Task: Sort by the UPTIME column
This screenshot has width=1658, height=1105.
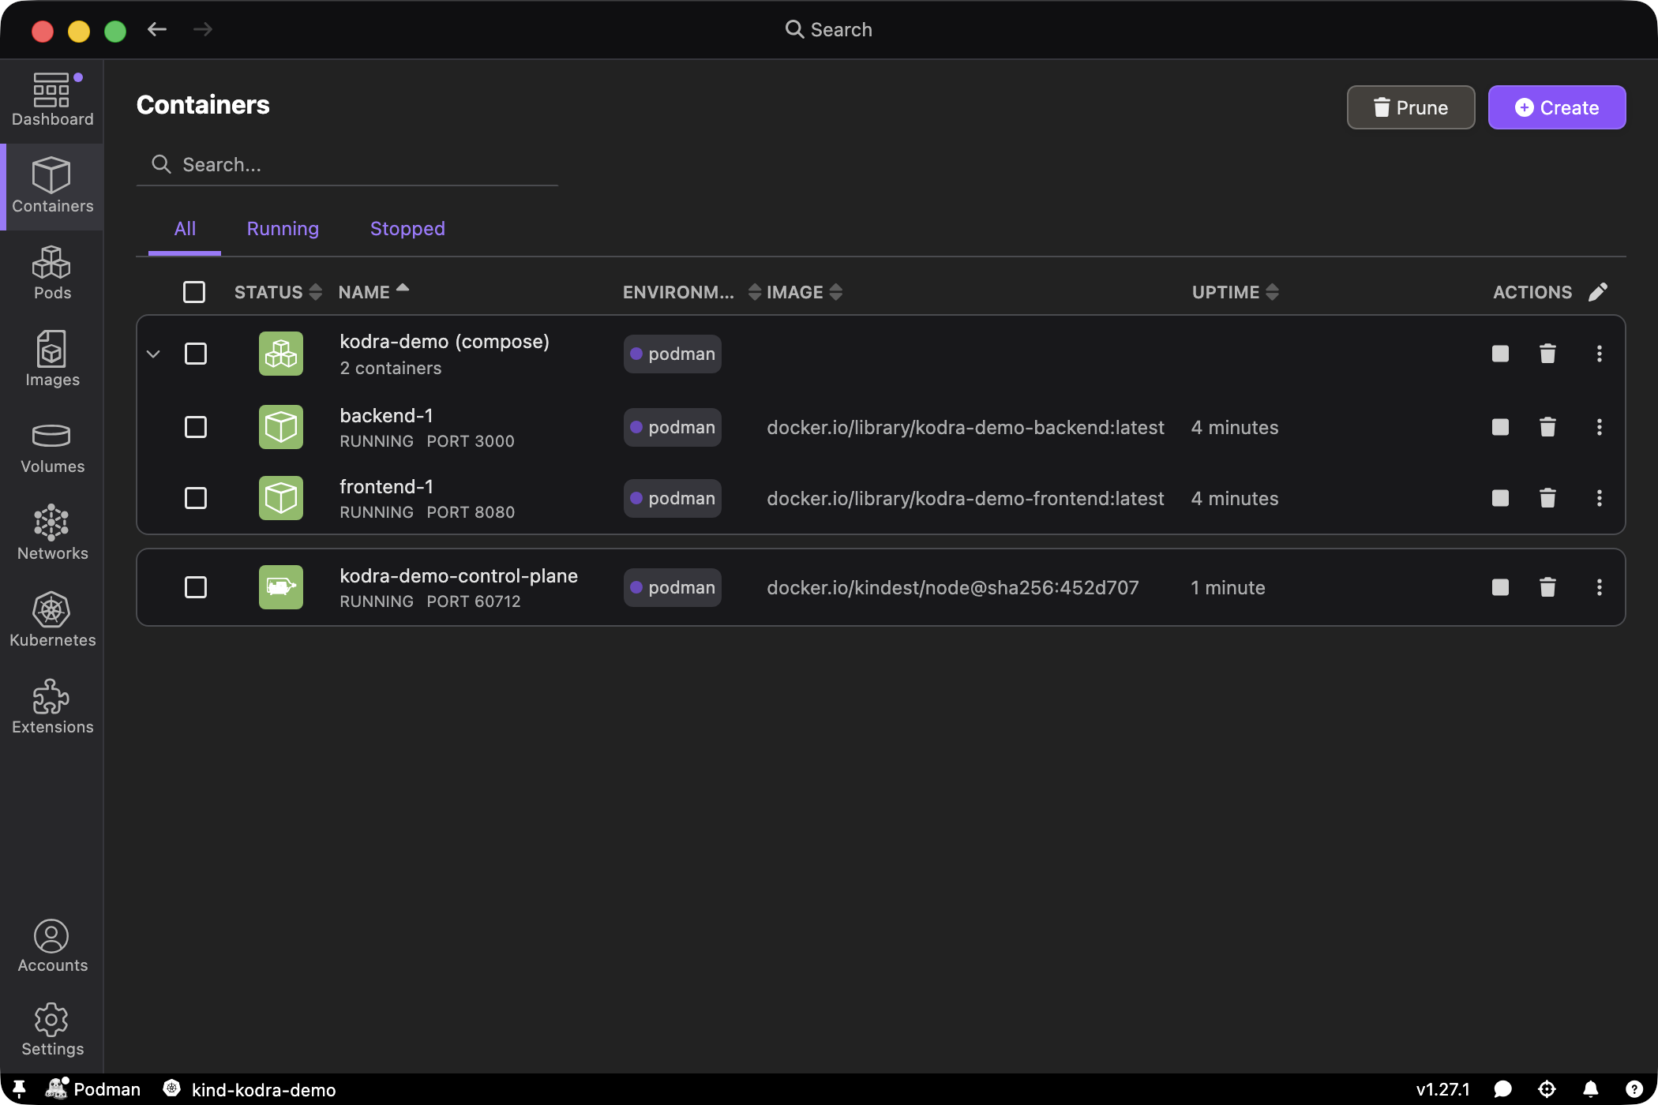Action: [x=1236, y=292]
